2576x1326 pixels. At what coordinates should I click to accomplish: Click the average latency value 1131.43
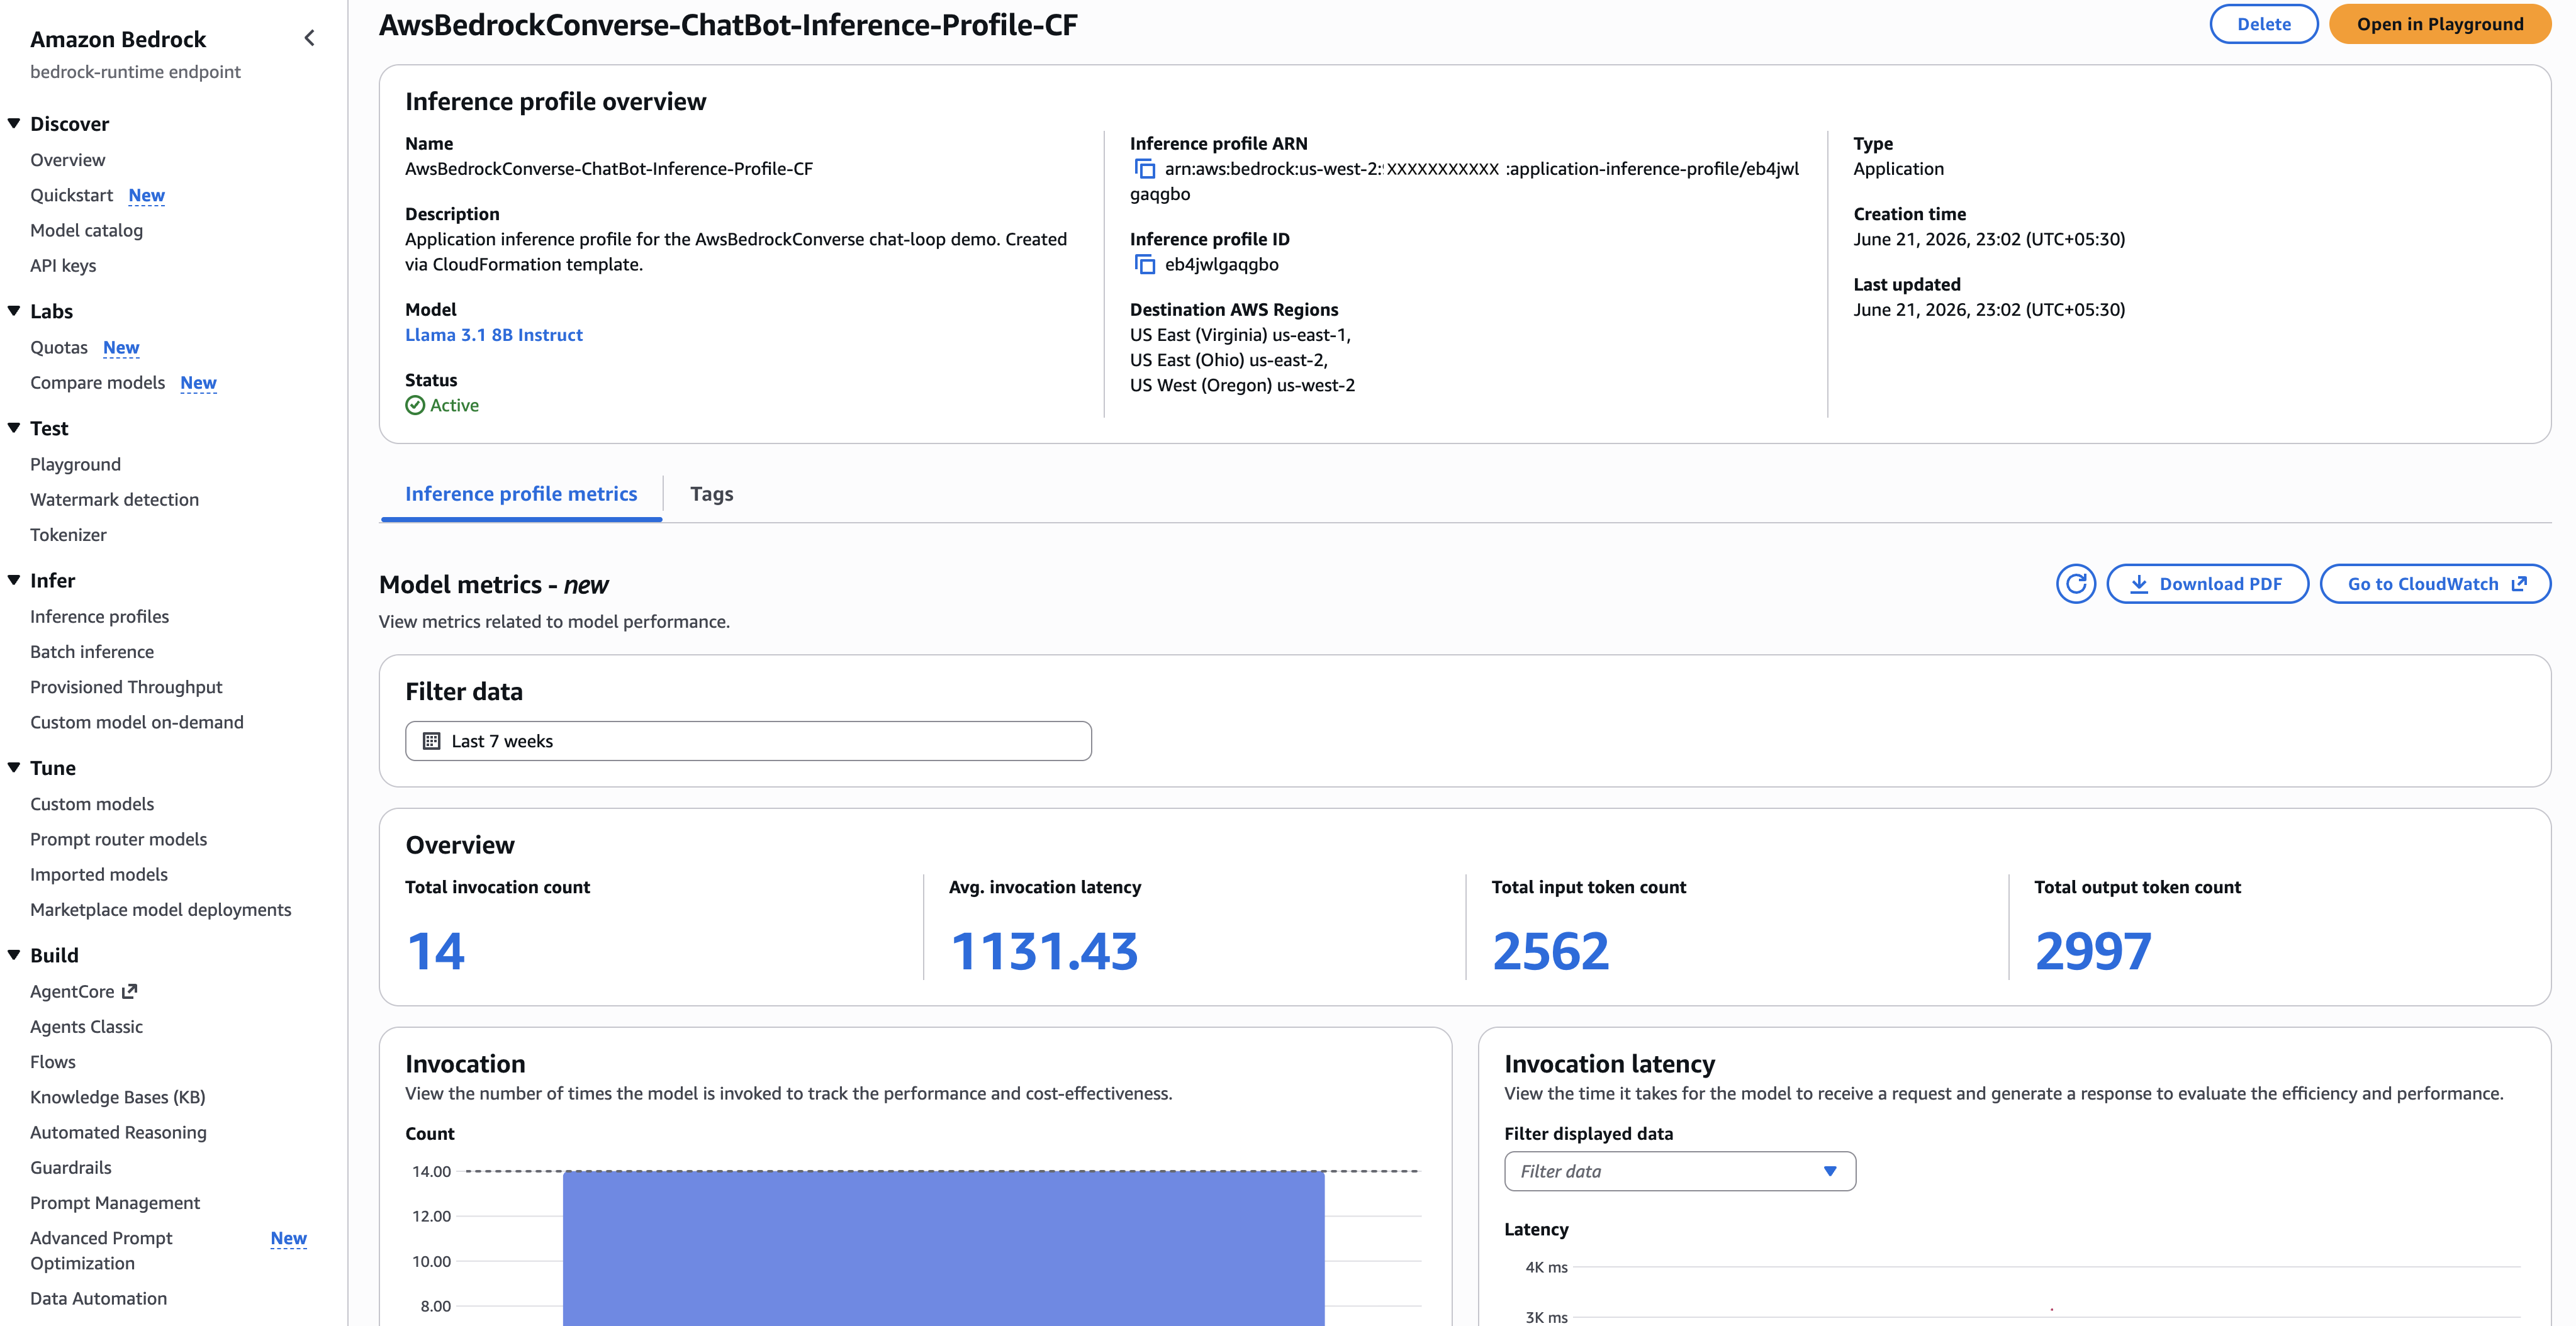(x=1044, y=951)
